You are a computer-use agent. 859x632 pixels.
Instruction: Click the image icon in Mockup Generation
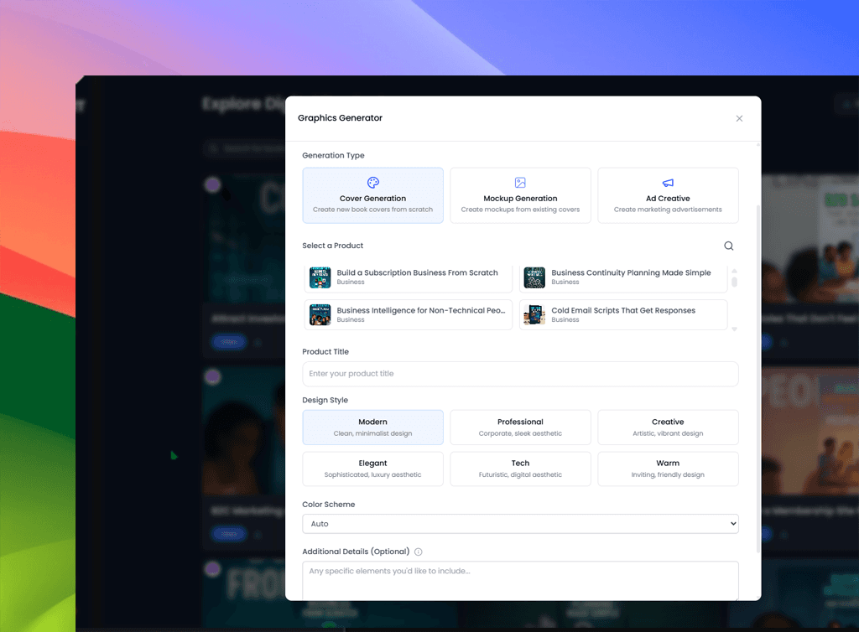[x=520, y=182]
